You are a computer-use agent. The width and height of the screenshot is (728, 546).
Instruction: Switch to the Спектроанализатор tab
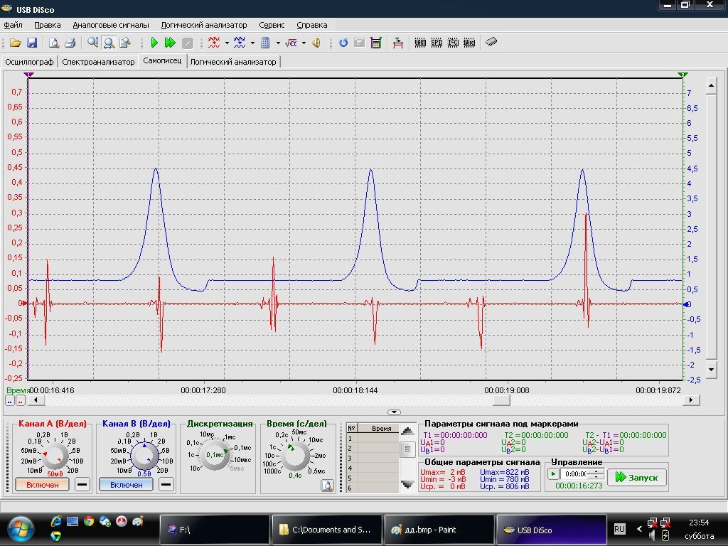[x=98, y=62]
